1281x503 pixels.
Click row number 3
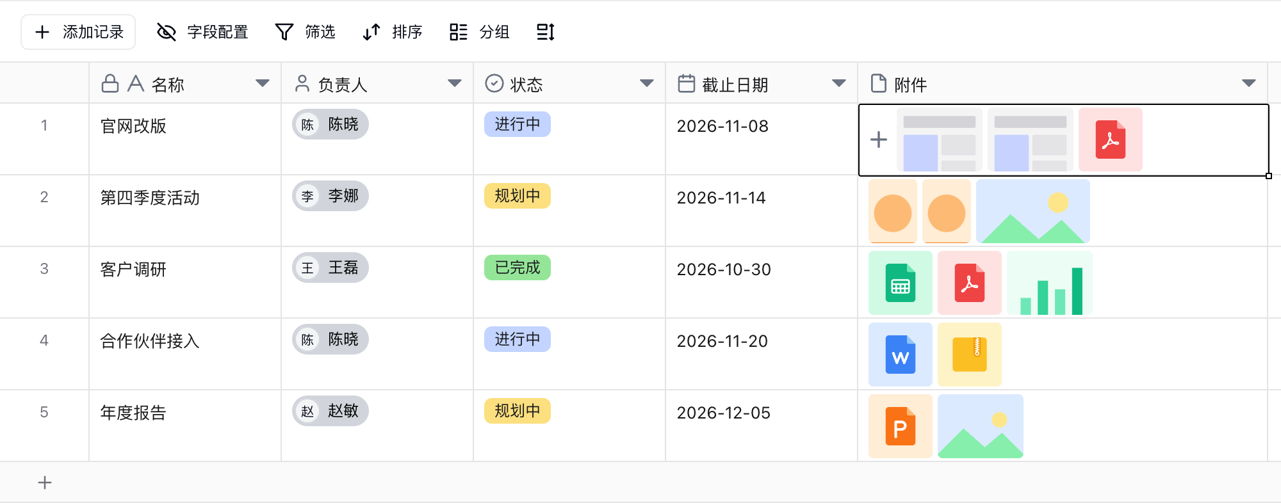(44, 269)
